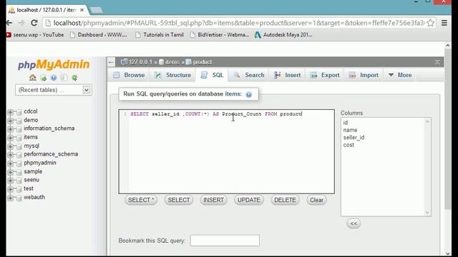Expand the test database node

tap(10, 189)
